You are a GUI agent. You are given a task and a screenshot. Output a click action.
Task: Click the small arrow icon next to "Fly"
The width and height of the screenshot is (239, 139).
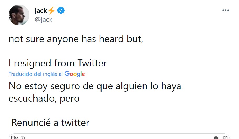23,137
